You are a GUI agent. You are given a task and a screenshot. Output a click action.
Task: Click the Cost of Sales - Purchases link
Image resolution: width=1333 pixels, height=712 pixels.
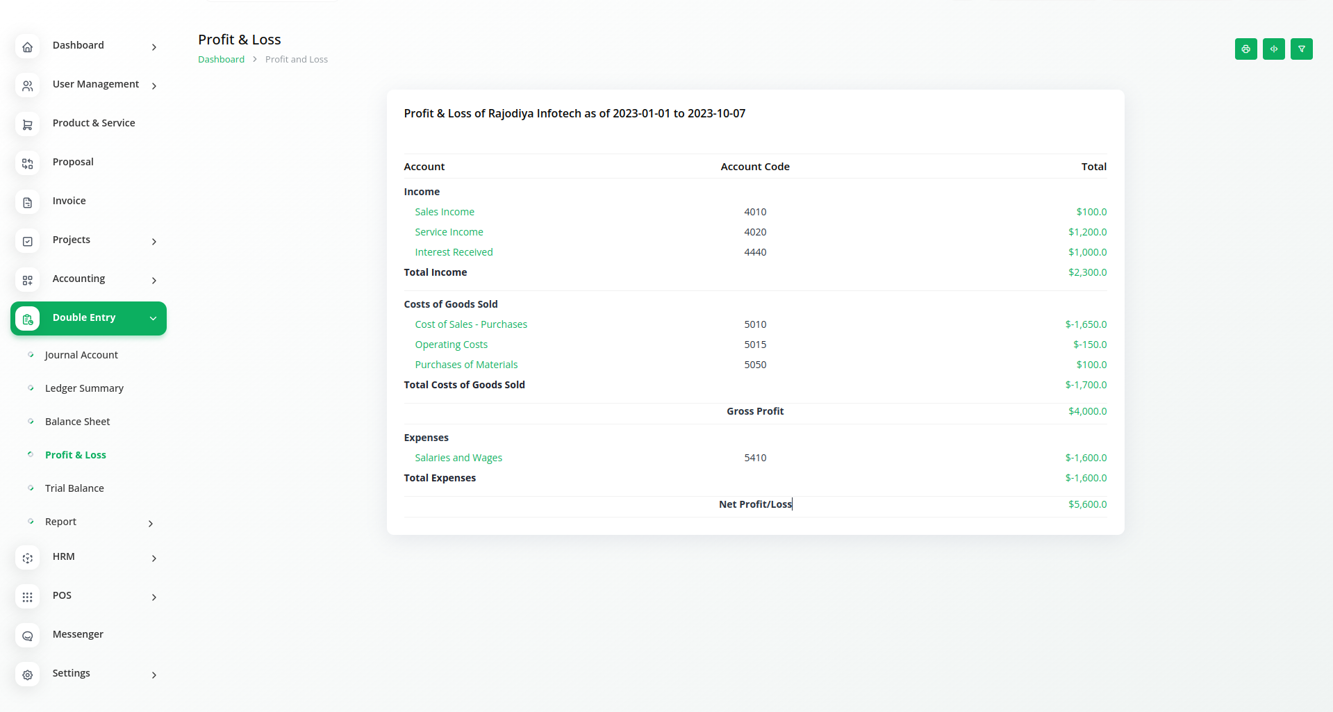[471, 324]
